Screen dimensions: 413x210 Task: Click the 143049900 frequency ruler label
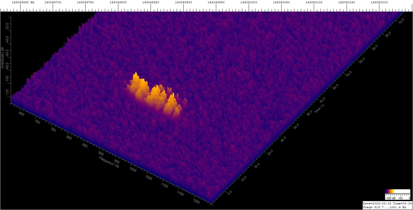(x=183, y=2)
